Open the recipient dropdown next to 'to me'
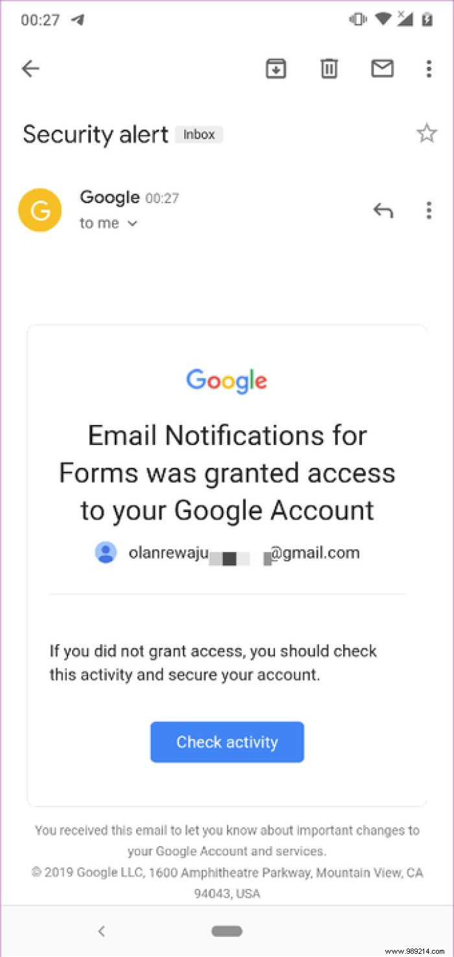Image resolution: width=454 pixels, height=957 pixels. click(132, 223)
